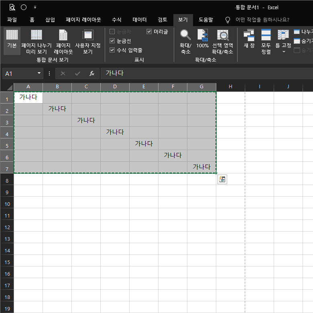Select column J header

point(288,87)
